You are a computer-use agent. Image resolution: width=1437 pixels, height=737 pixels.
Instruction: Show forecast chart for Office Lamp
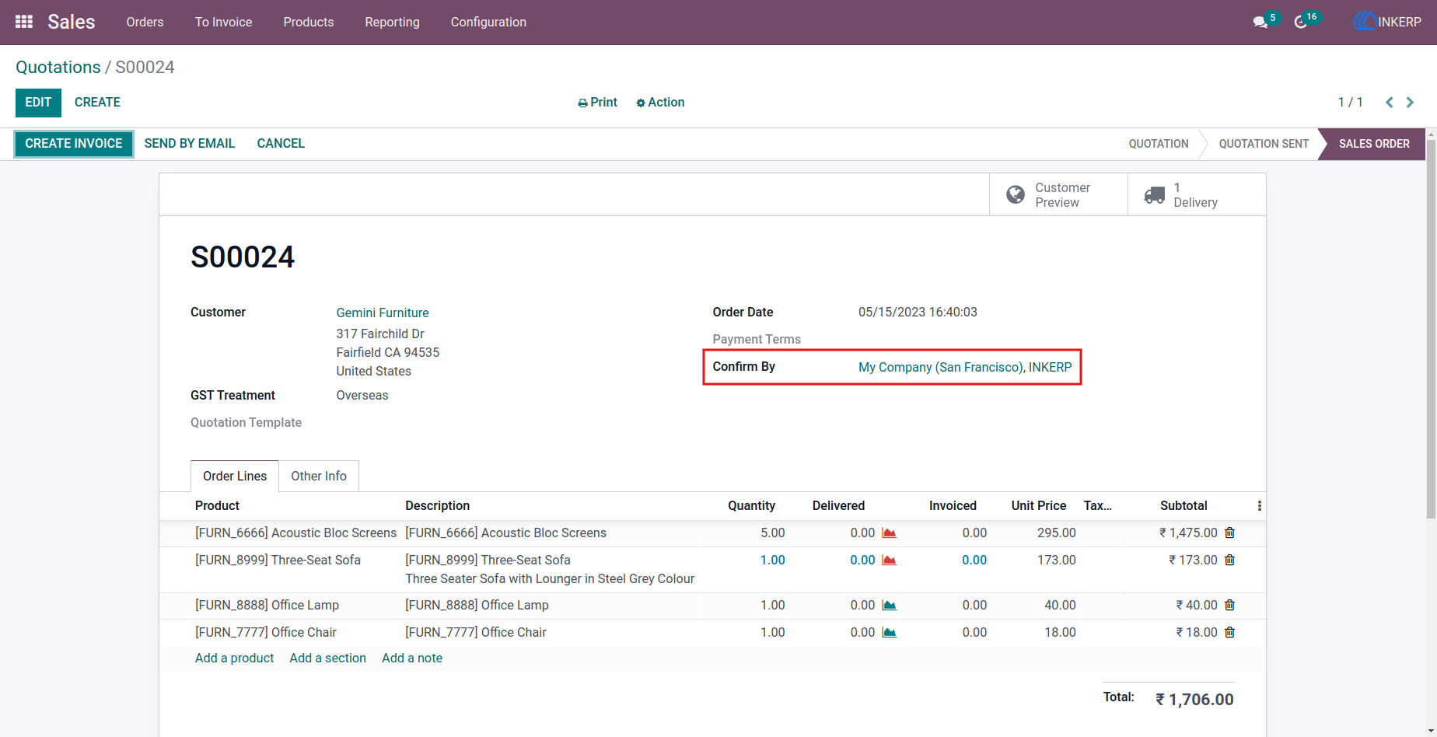click(889, 605)
